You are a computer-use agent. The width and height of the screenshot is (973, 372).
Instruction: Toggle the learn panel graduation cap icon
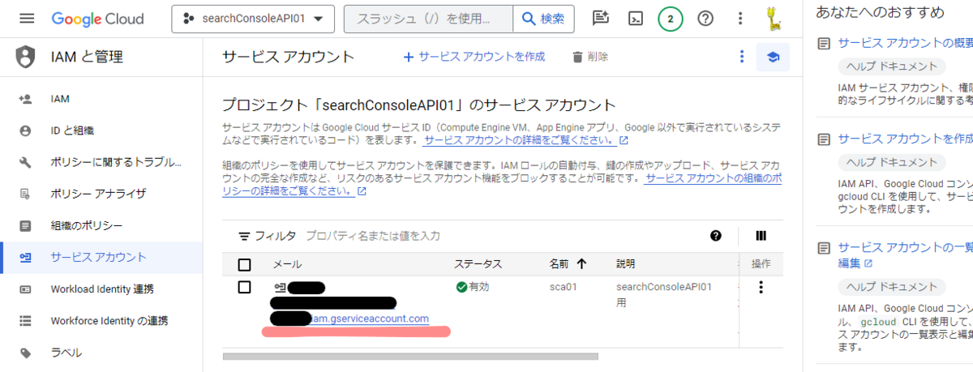point(773,57)
